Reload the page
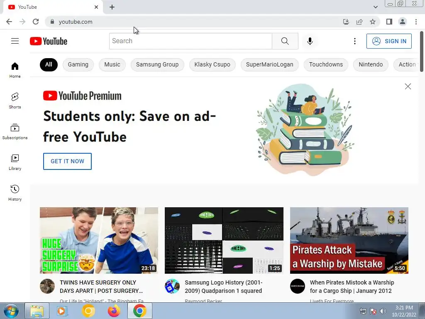This screenshot has width=425, height=319. pos(36,22)
